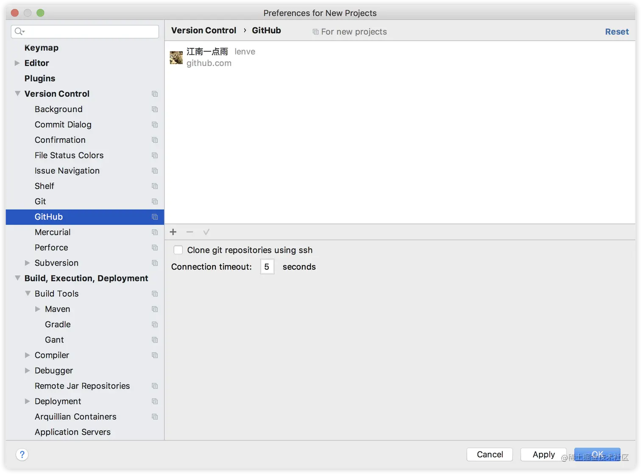Click the Reset link
641x474 pixels.
point(617,32)
